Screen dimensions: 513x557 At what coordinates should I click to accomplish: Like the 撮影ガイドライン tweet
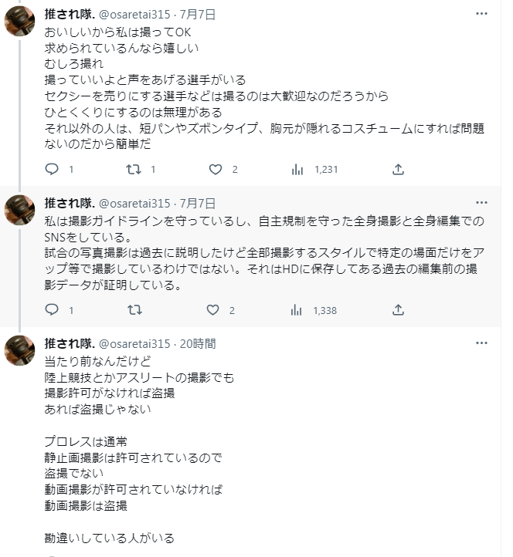tap(216, 310)
